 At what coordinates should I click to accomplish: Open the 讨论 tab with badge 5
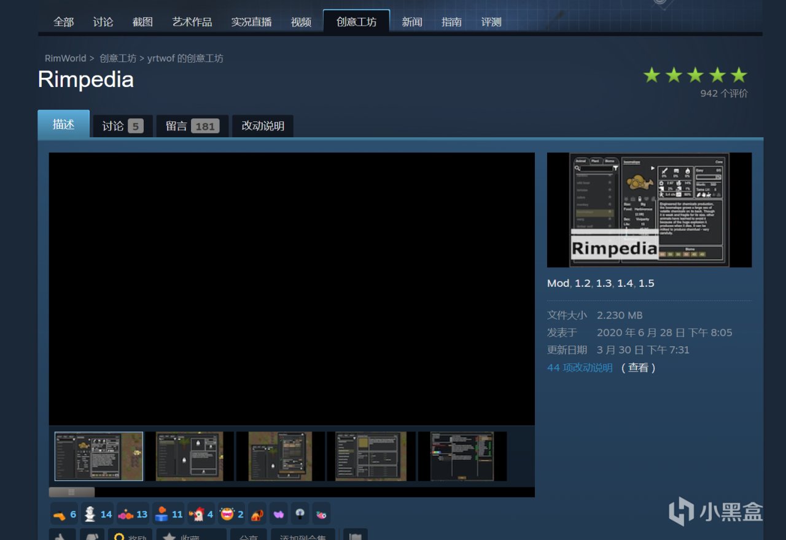tap(123, 126)
